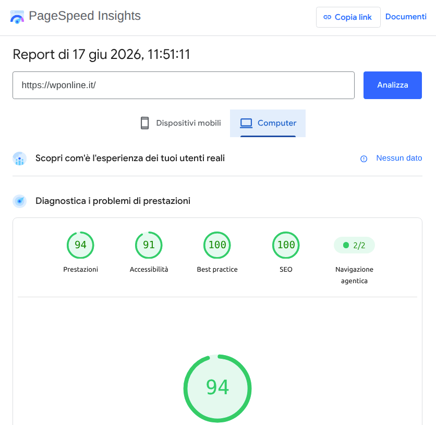Open the Accessibilità score gauge of 91
The width and height of the screenshot is (436, 425).
coord(149,245)
